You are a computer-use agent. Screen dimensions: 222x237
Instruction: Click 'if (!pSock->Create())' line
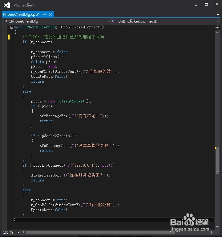coord(53,136)
